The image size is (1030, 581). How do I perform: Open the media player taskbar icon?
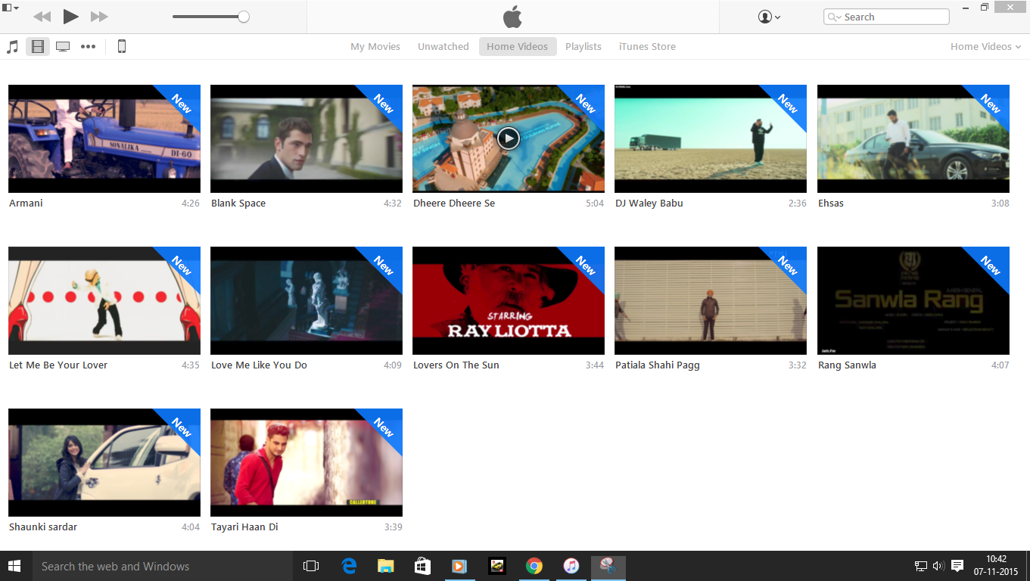click(x=459, y=566)
